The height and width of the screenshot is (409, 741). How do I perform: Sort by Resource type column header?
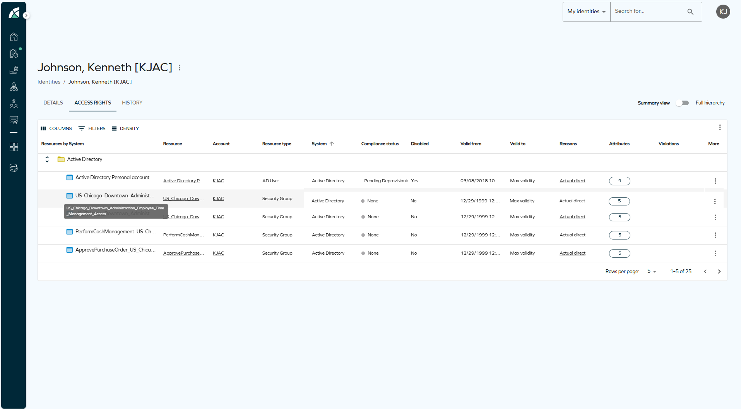coord(277,144)
